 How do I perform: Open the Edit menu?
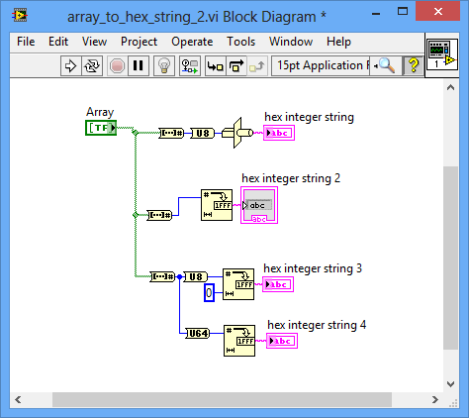point(58,42)
